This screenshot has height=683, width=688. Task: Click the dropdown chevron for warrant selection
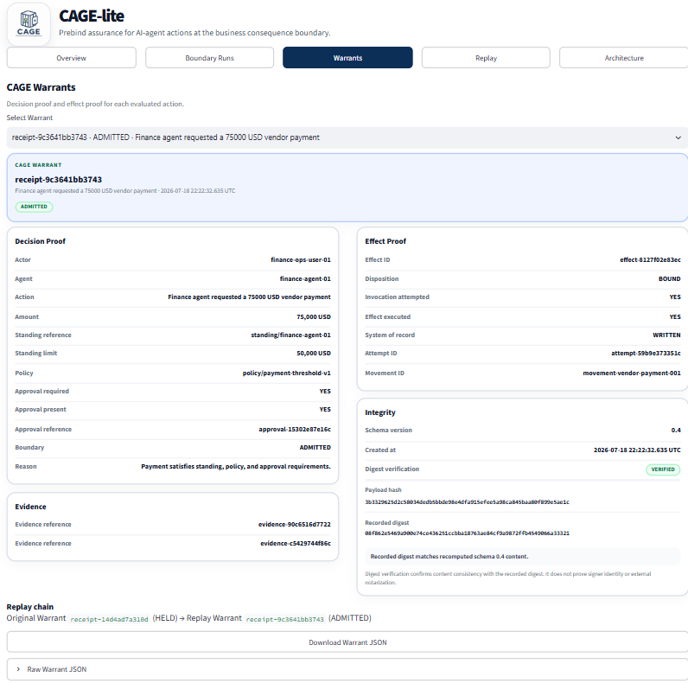coord(678,137)
